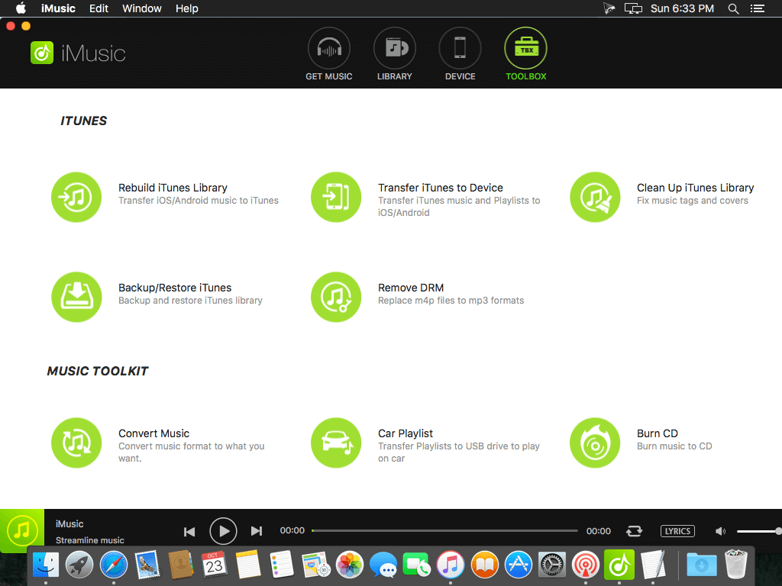Select the Backup/Restore iTunes icon

coord(76,297)
